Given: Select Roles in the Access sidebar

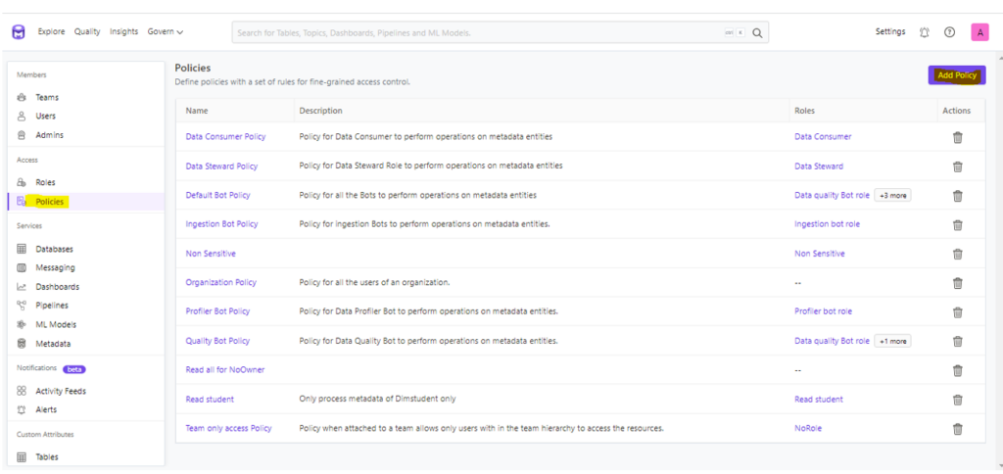Looking at the screenshot, I should point(45,182).
